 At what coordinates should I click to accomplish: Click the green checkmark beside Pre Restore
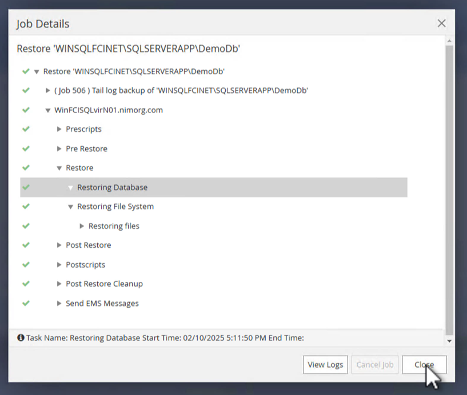point(26,148)
